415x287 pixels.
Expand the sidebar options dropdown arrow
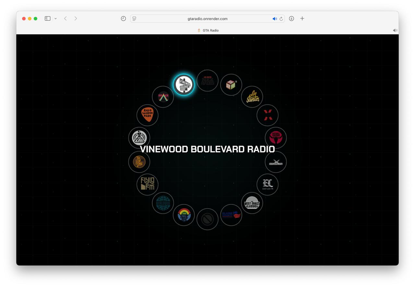[x=55, y=19]
